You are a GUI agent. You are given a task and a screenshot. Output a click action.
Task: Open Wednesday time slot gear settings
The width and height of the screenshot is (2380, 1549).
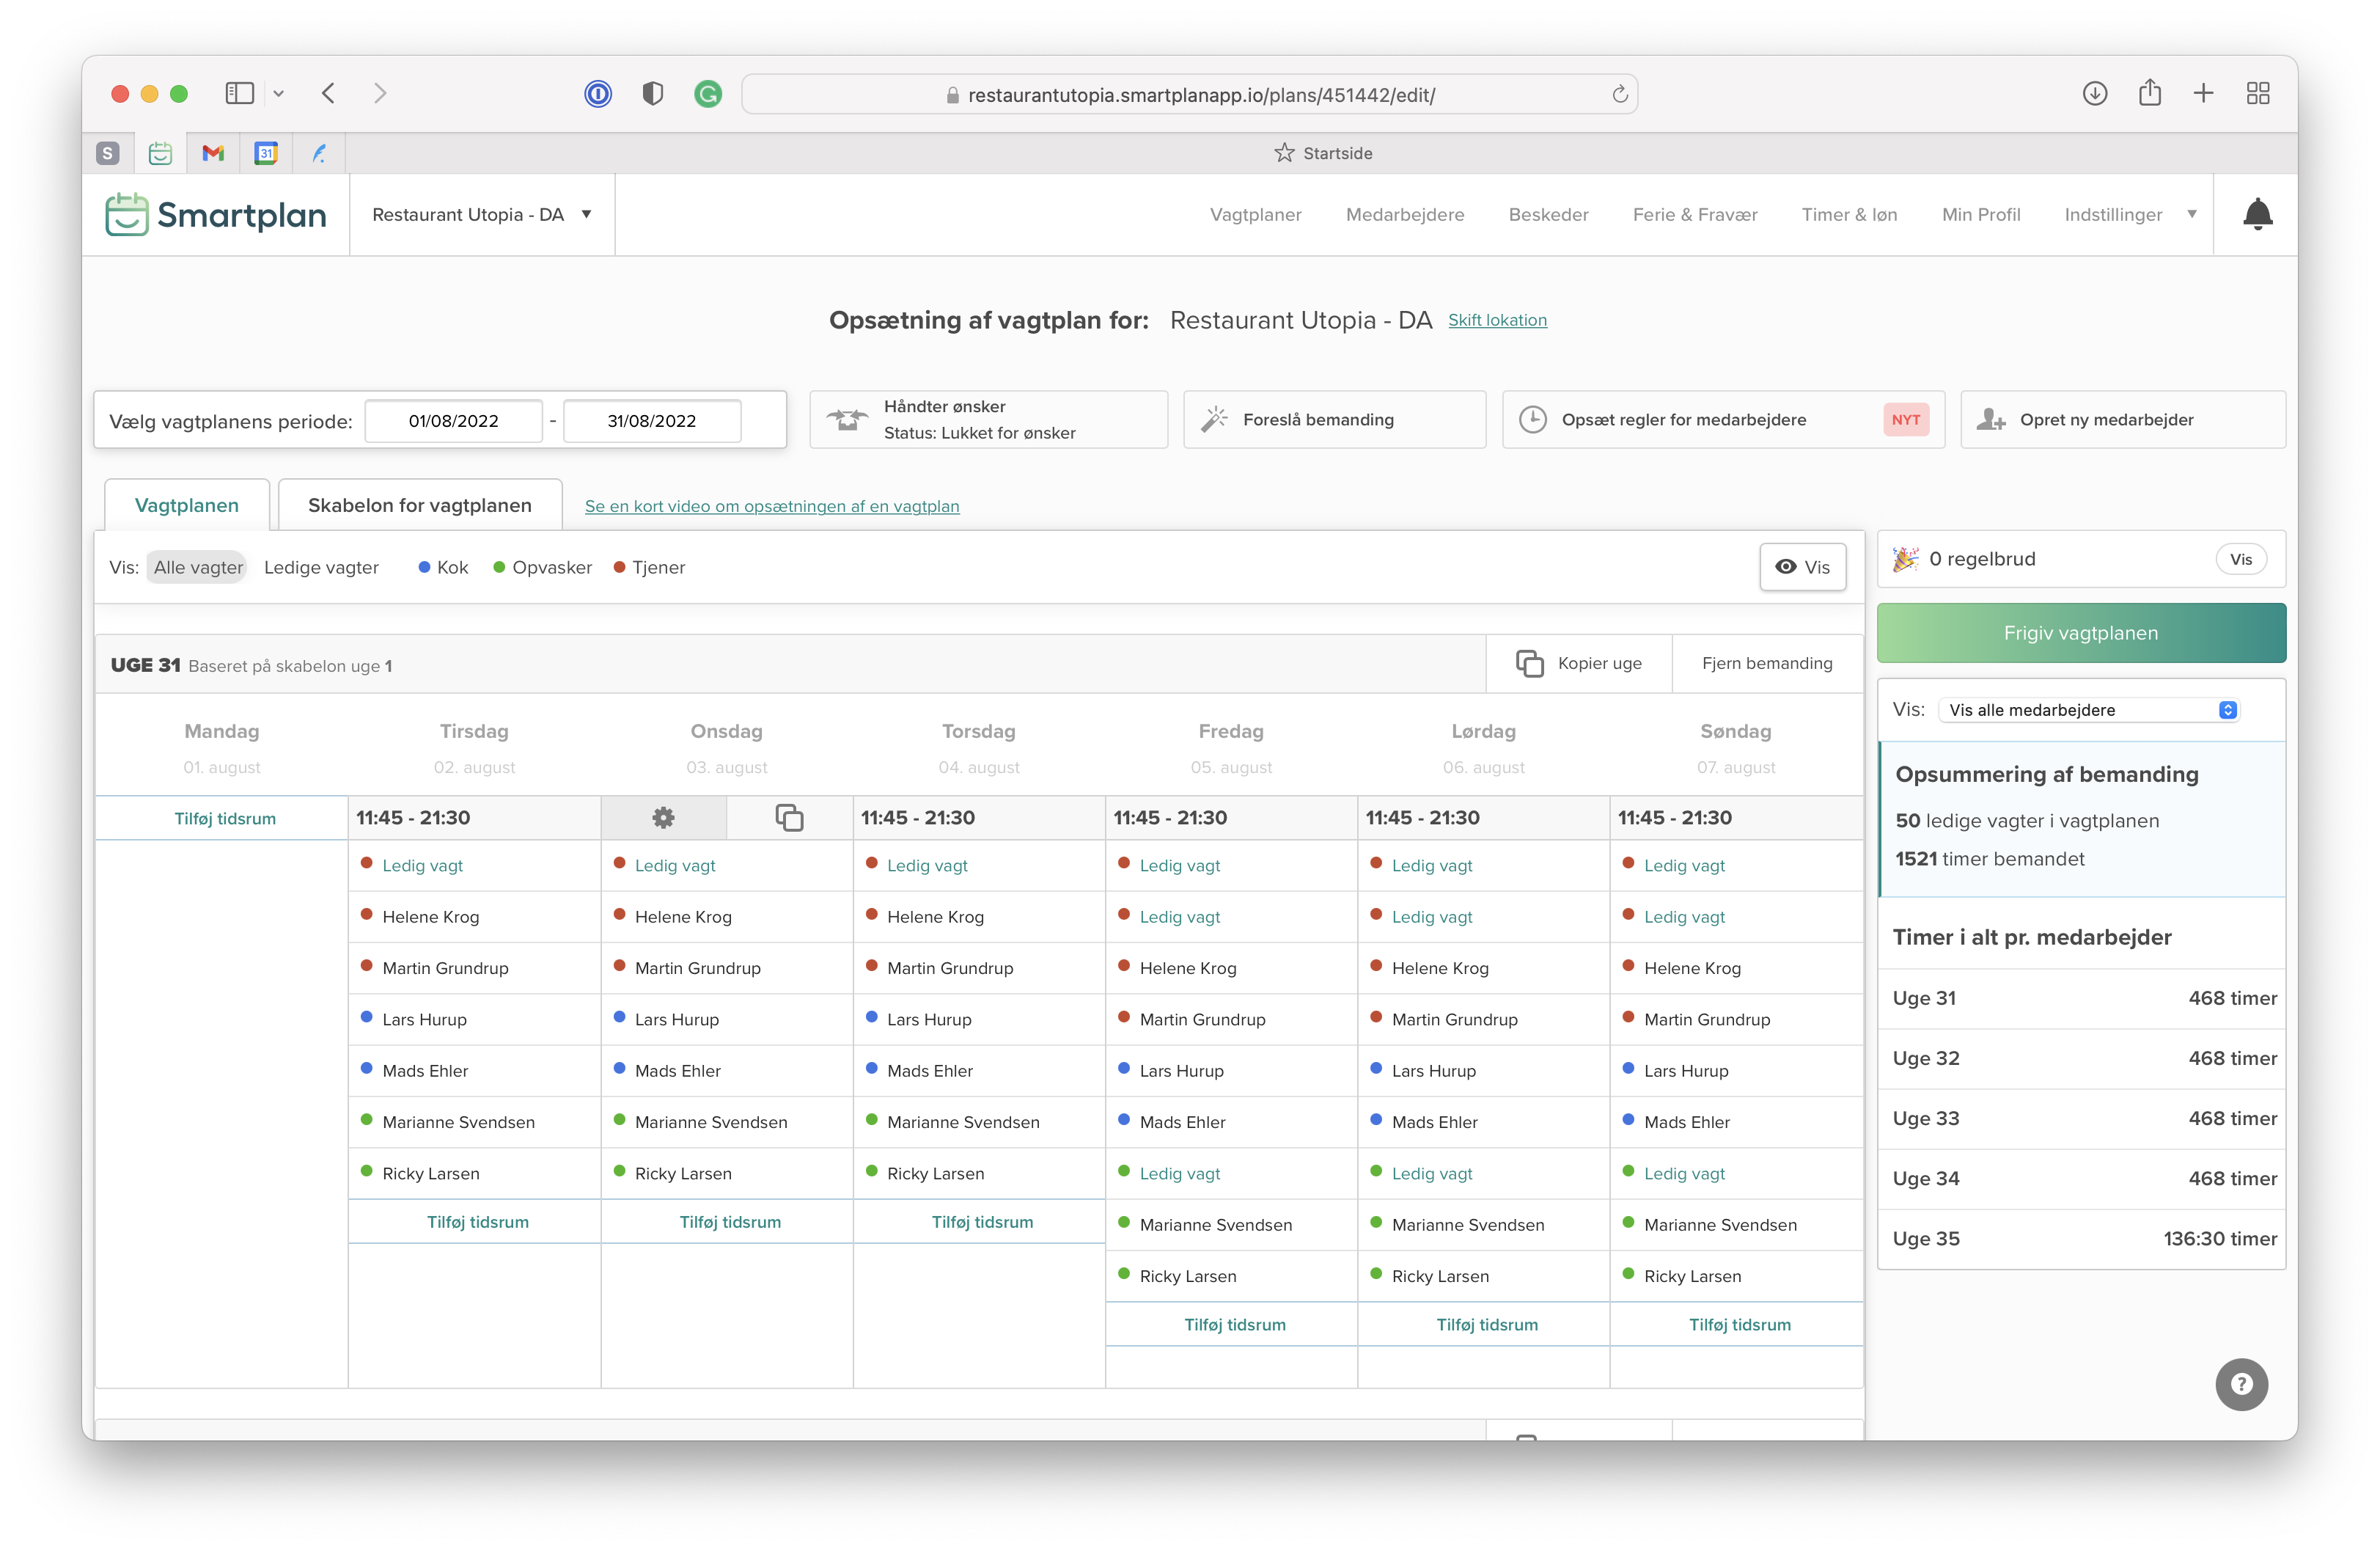[x=663, y=818]
